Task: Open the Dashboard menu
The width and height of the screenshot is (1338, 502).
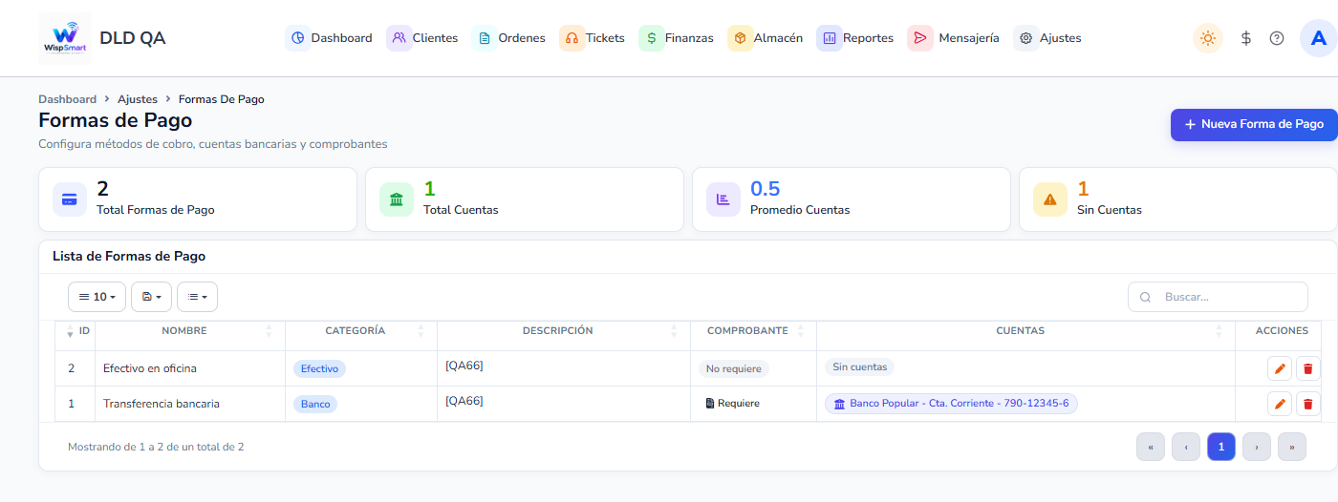Action: point(330,38)
